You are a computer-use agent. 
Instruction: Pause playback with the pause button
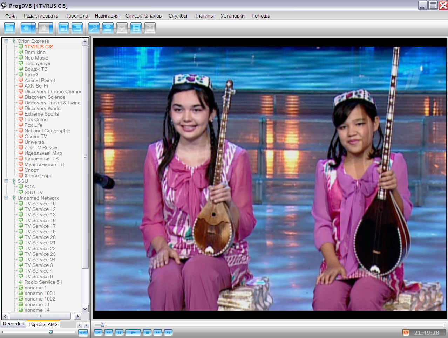click(x=119, y=332)
